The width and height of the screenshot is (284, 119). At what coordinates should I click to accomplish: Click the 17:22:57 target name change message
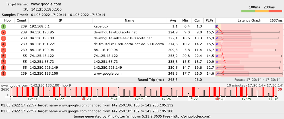pyautogui.click(x=87, y=105)
